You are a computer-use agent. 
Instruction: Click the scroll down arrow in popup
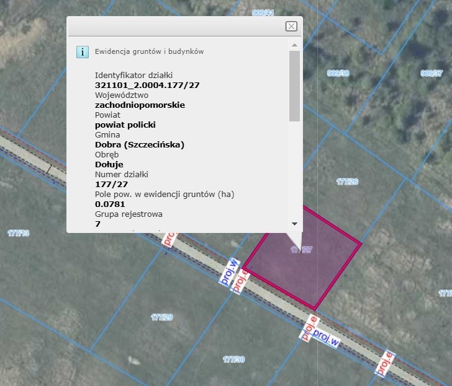tap(294, 224)
